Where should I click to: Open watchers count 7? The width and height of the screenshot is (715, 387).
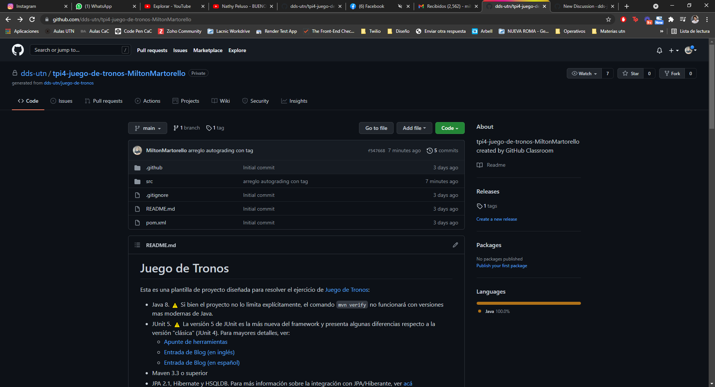[x=607, y=73]
